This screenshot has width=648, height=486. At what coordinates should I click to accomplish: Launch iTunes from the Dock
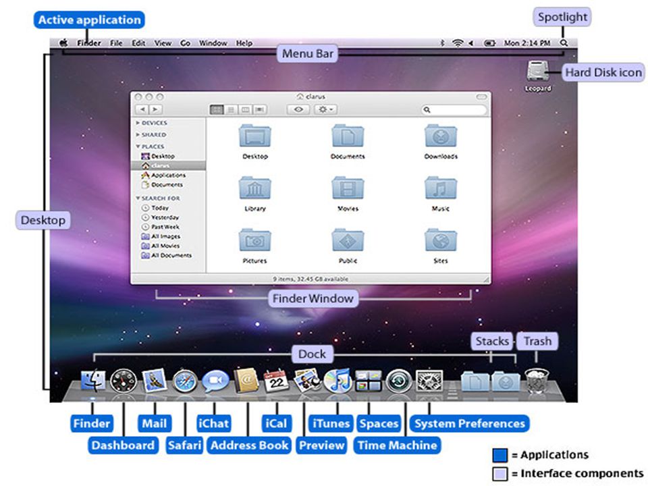[x=337, y=380]
